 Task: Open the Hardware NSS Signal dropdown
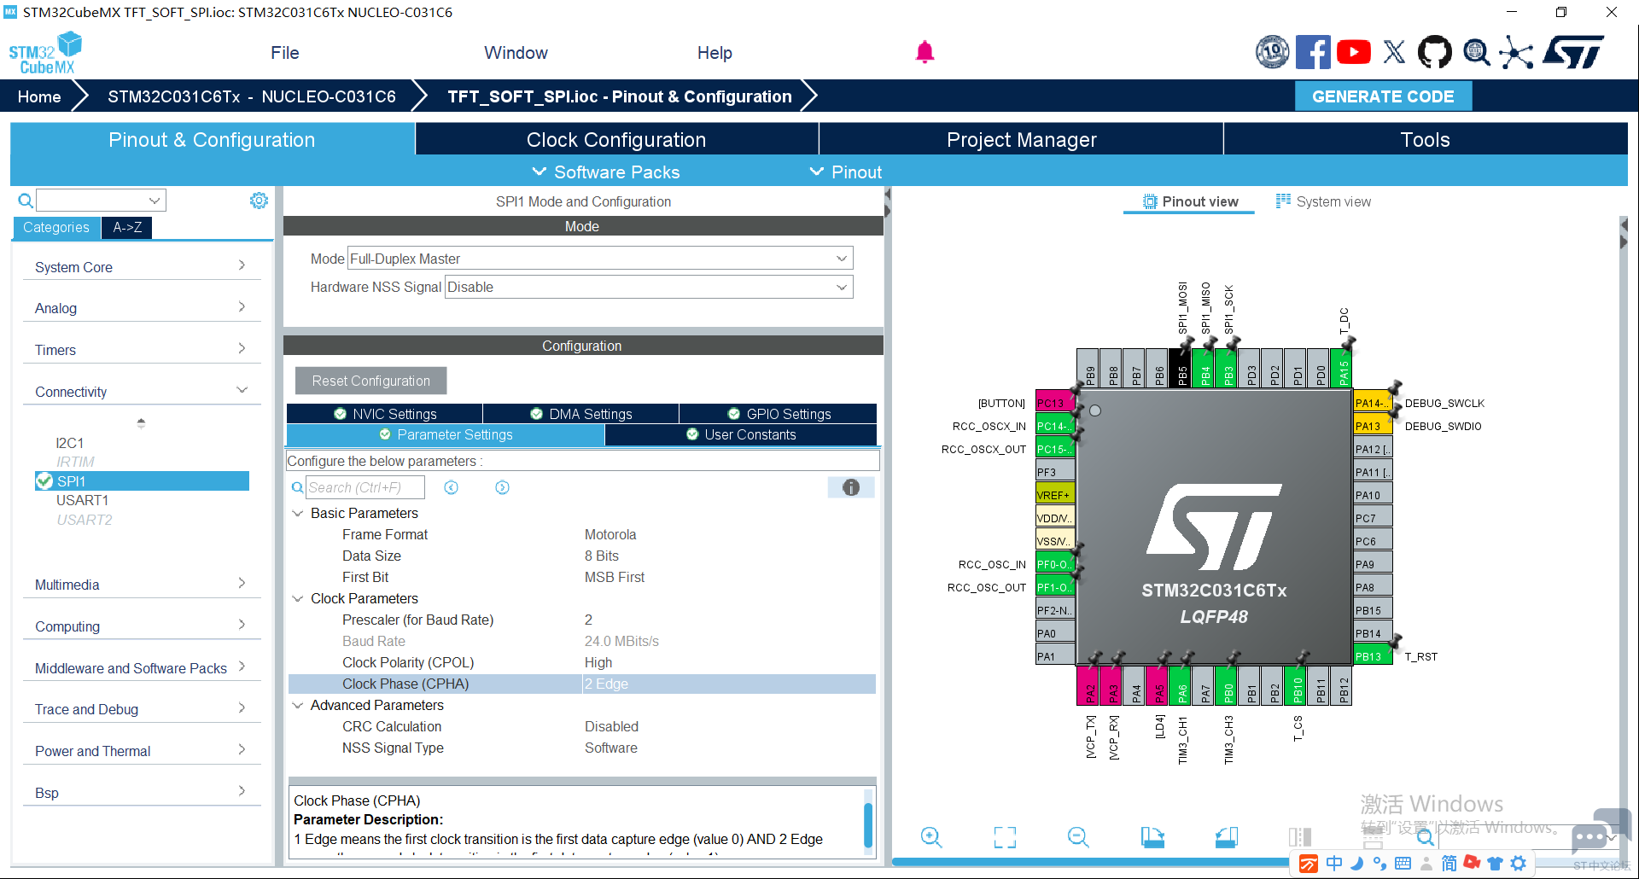tap(649, 287)
